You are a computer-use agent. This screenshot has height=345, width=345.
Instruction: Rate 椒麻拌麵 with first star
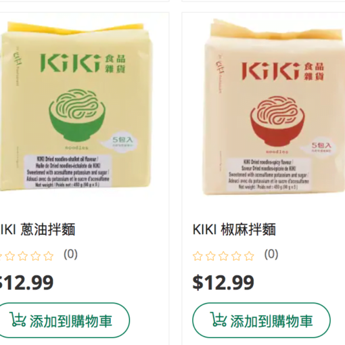[198, 256]
